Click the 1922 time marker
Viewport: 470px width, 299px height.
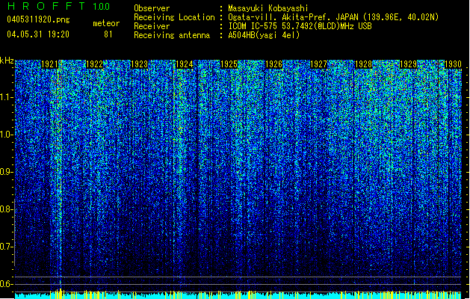(94, 64)
